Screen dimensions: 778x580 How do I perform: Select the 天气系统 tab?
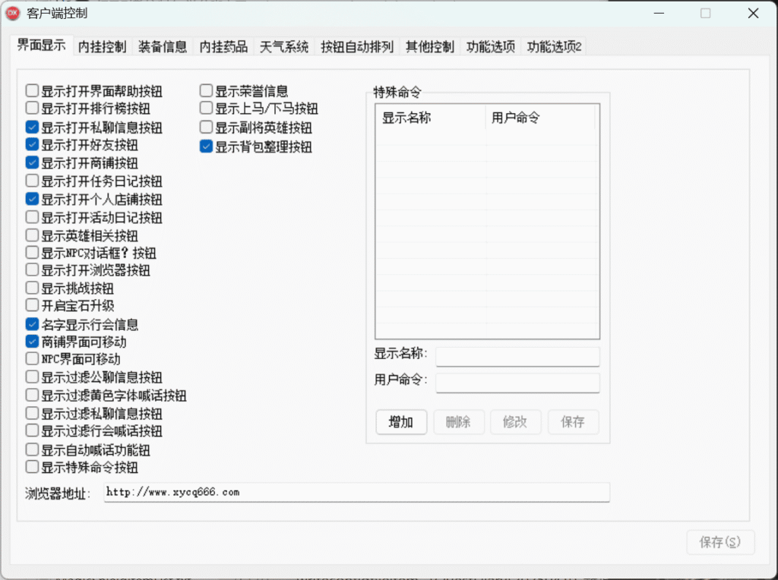[284, 46]
